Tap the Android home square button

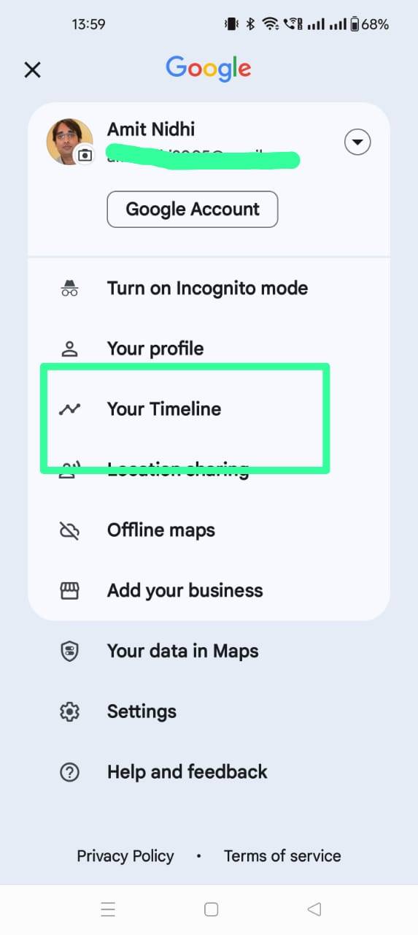point(212,909)
